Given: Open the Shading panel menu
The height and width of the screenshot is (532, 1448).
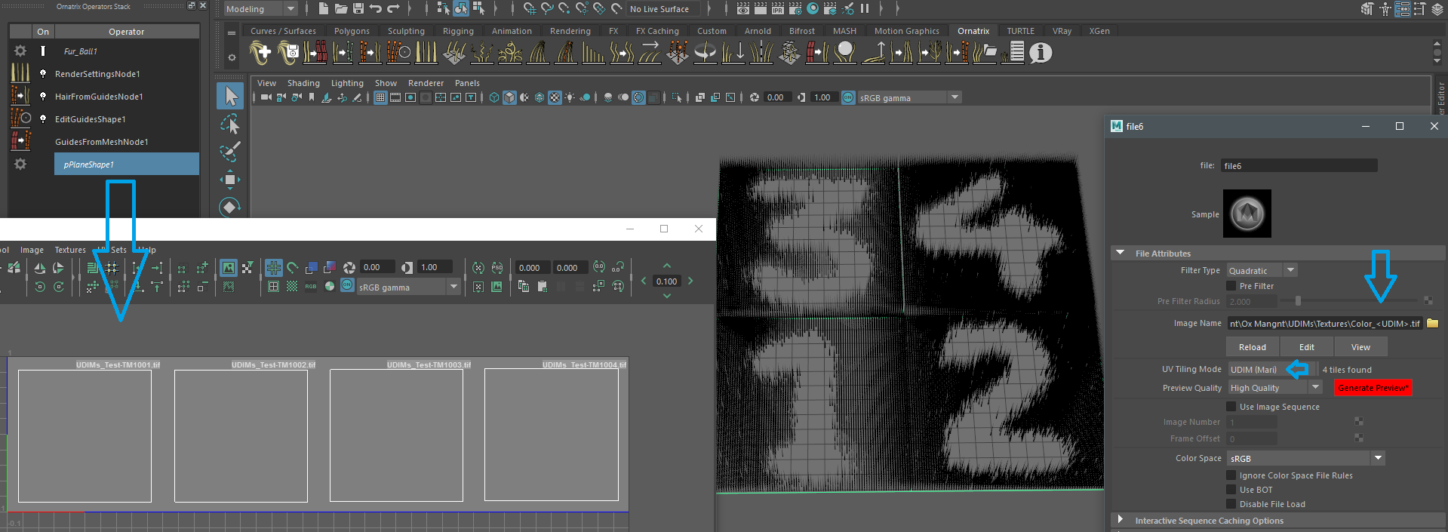Looking at the screenshot, I should tap(303, 83).
